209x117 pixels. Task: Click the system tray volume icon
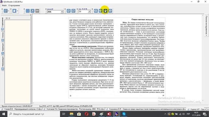click(184, 114)
